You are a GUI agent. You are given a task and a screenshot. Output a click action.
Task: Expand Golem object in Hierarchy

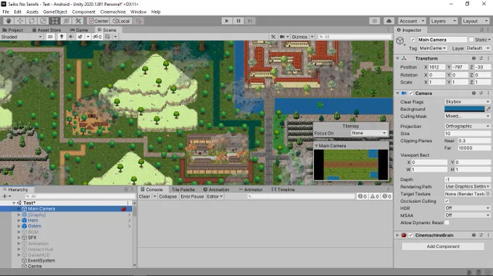click(x=19, y=226)
